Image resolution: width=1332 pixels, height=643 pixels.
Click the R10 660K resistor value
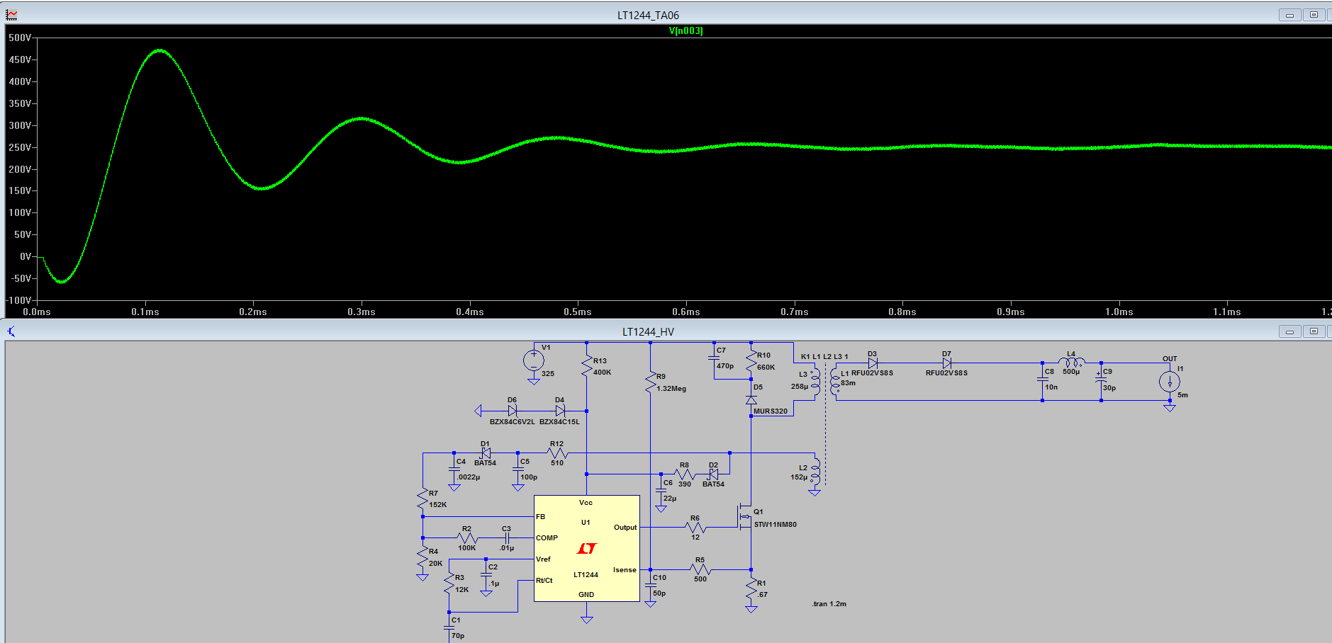[x=766, y=367]
